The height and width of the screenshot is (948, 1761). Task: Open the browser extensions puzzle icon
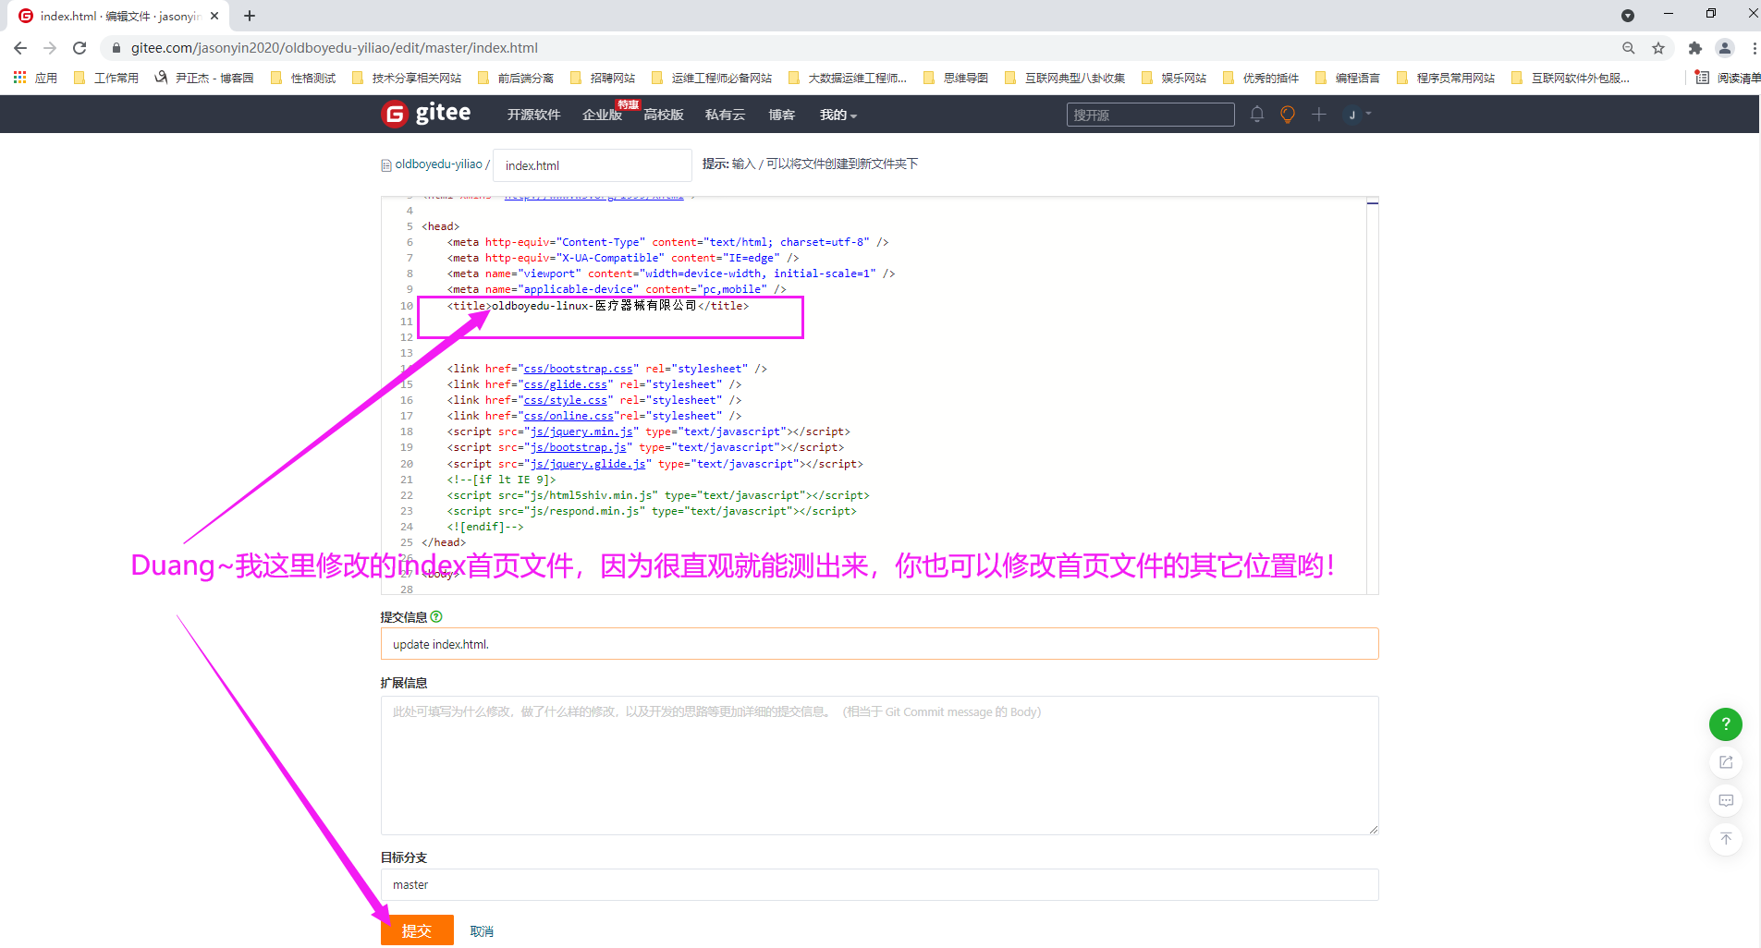click(x=1694, y=47)
